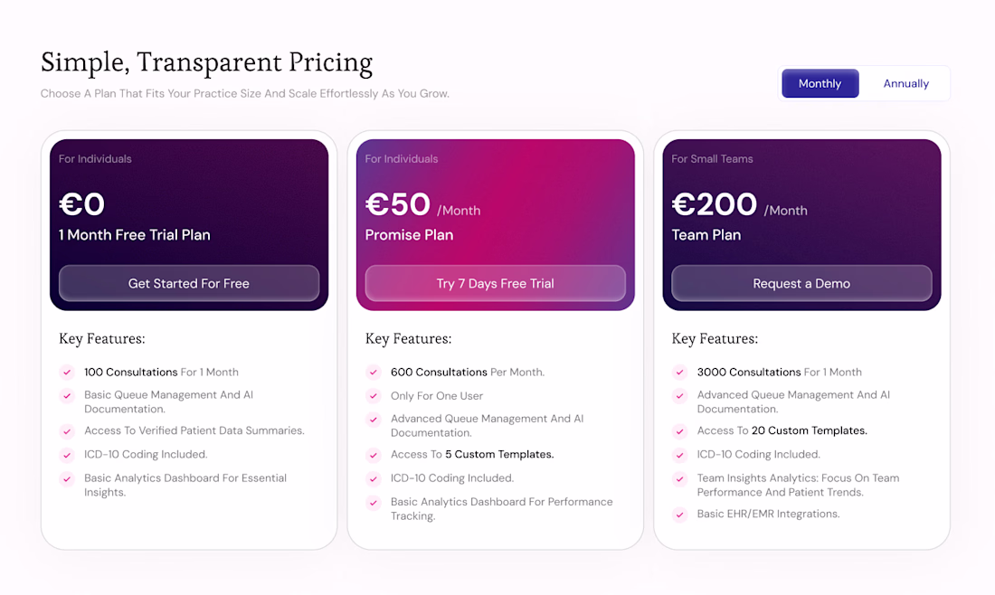Click the Simple, Transparent Pricing heading
This screenshot has width=995, height=595.
click(x=206, y=62)
